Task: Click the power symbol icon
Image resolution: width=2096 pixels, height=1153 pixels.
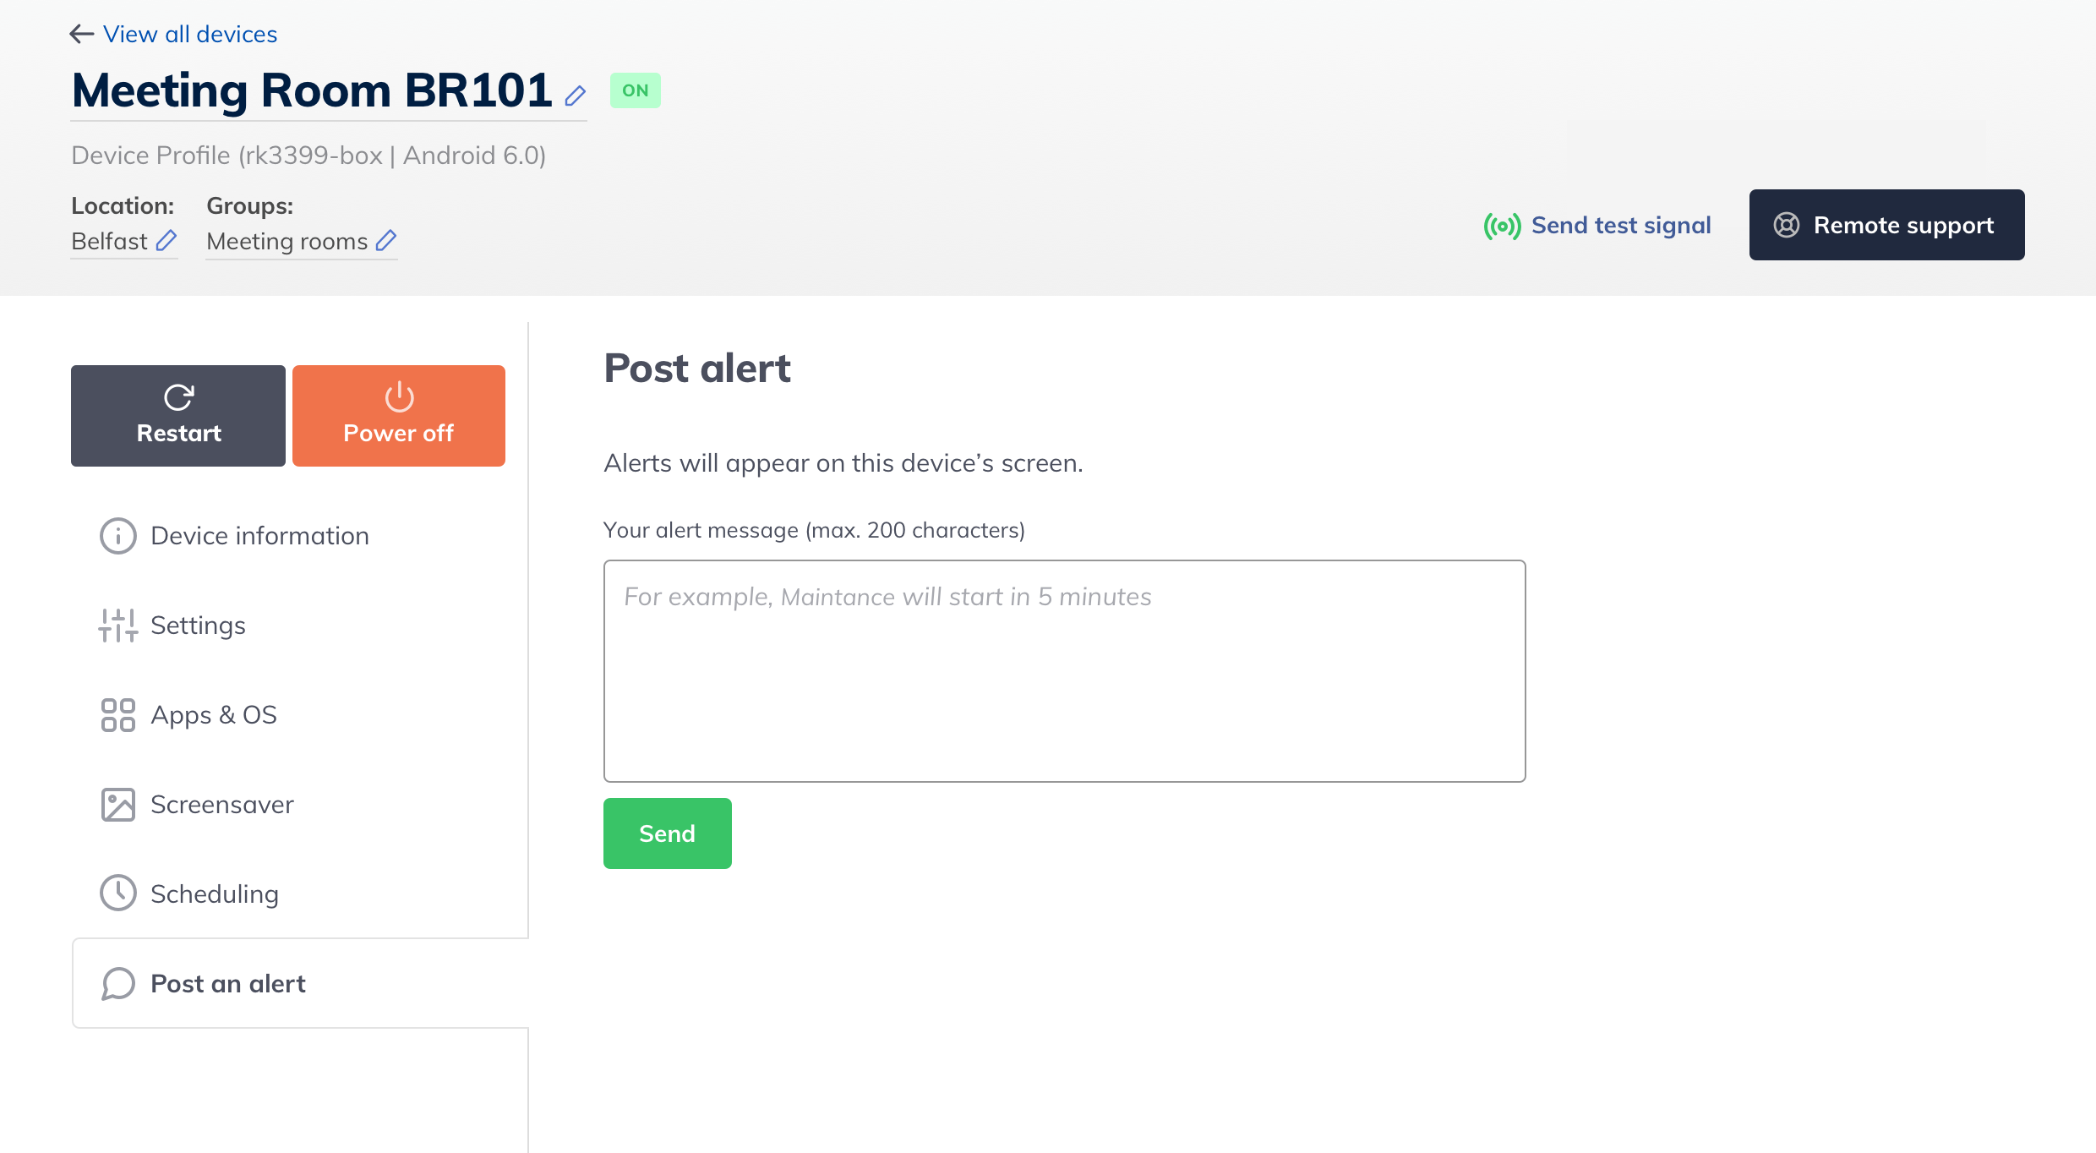Action: tap(399, 396)
